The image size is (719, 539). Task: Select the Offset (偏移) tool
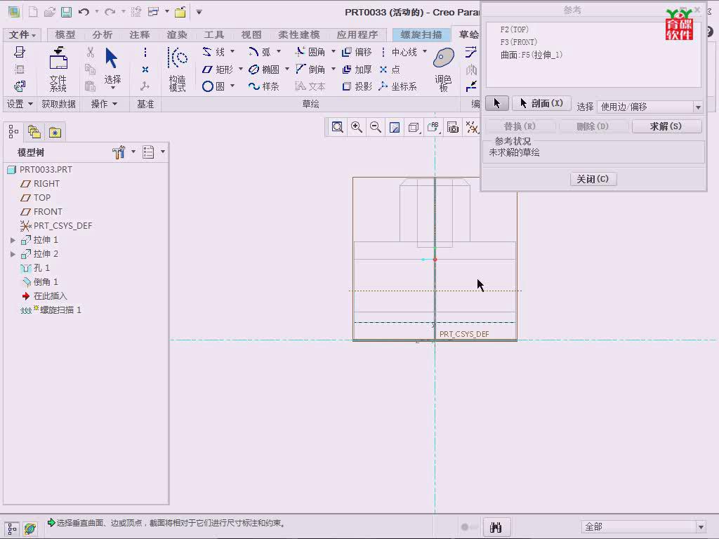click(357, 52)
